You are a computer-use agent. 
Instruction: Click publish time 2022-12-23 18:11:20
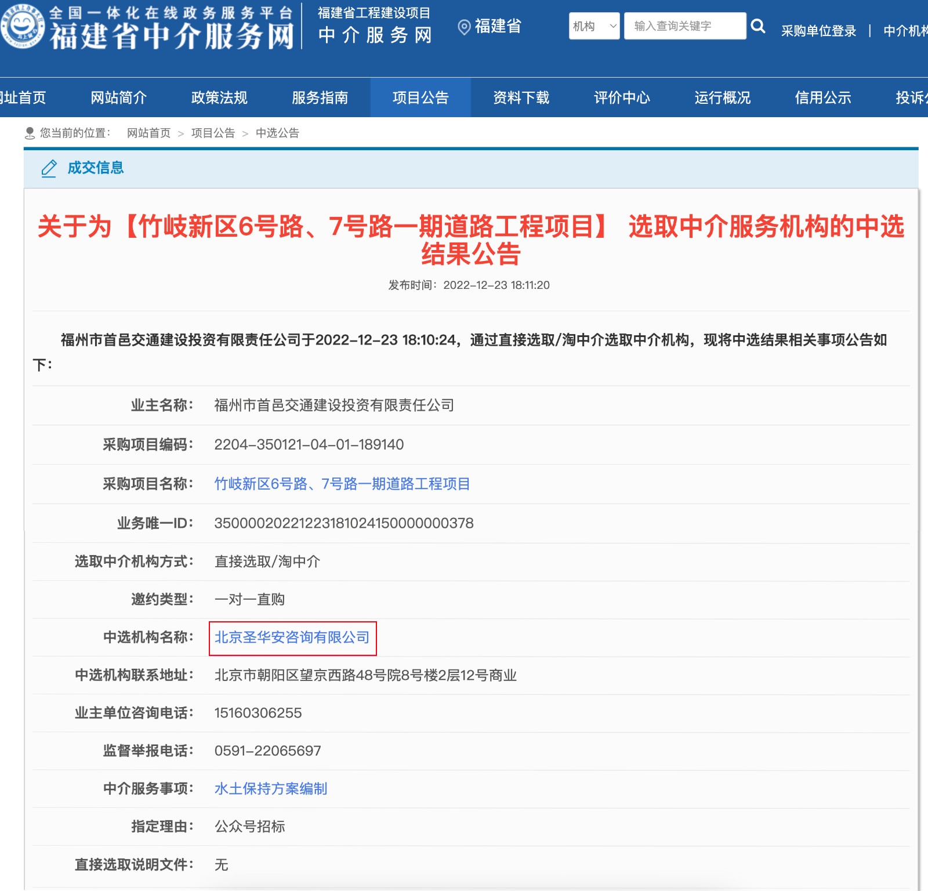click(x=496, y=285)
